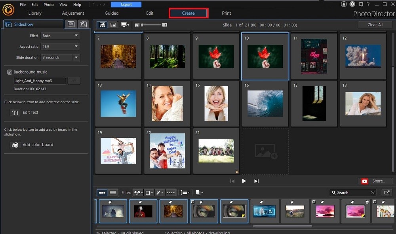Viewport: 396px width, 234px height.
Task: Switch to thumbnail view in media panel
Action: coord(102,192)
